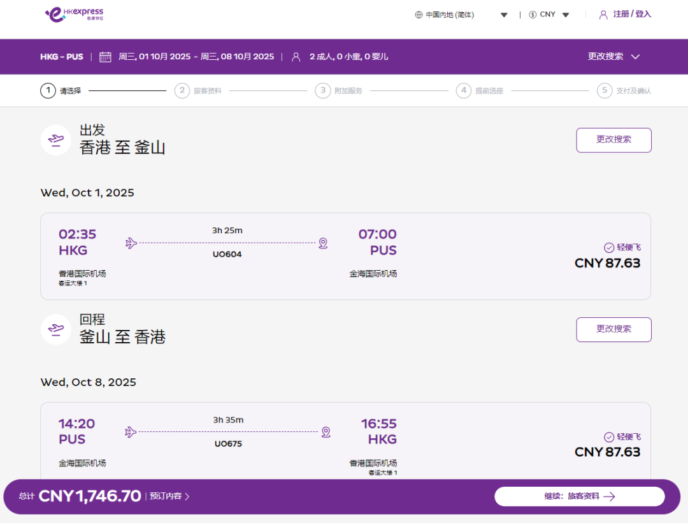688x523 pixels.
Task: Click the 3h 25m duration label
Action: coord(227,231)
